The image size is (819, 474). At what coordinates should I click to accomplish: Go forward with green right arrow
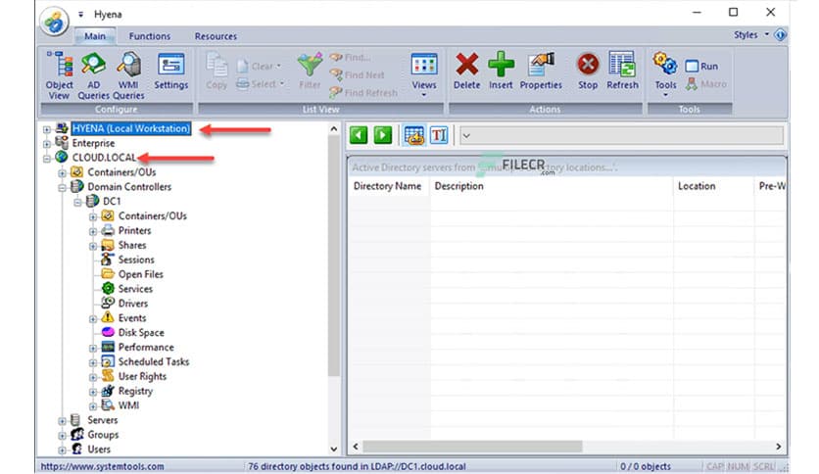[x=383, y=135]
